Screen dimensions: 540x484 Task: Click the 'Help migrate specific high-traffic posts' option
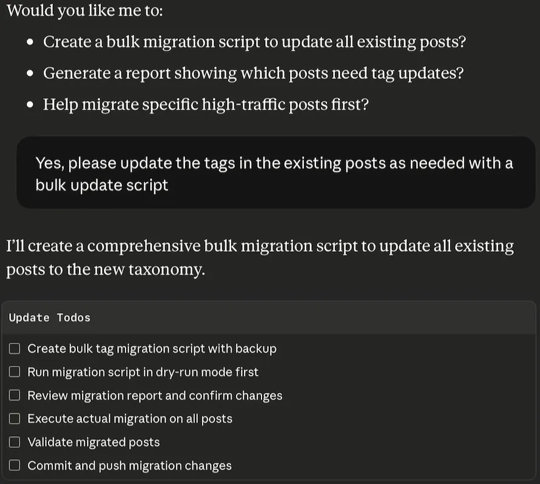coord(206,104)
